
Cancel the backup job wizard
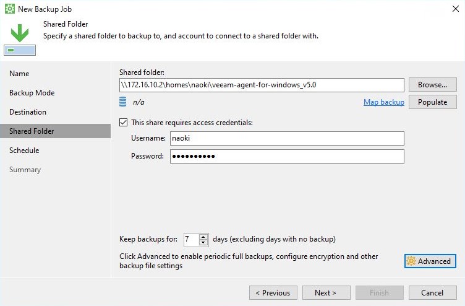click(x=432, y=293)
